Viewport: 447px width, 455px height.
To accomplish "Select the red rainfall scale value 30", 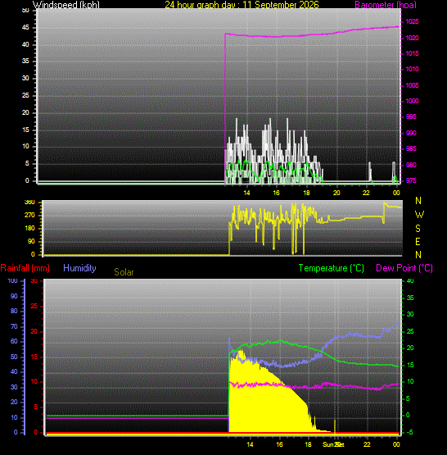I will [x=34, y=281].
